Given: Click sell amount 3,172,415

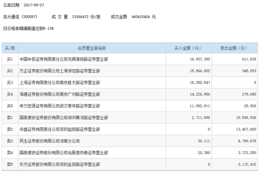Looking at the screenshot, I should (247, 165).
